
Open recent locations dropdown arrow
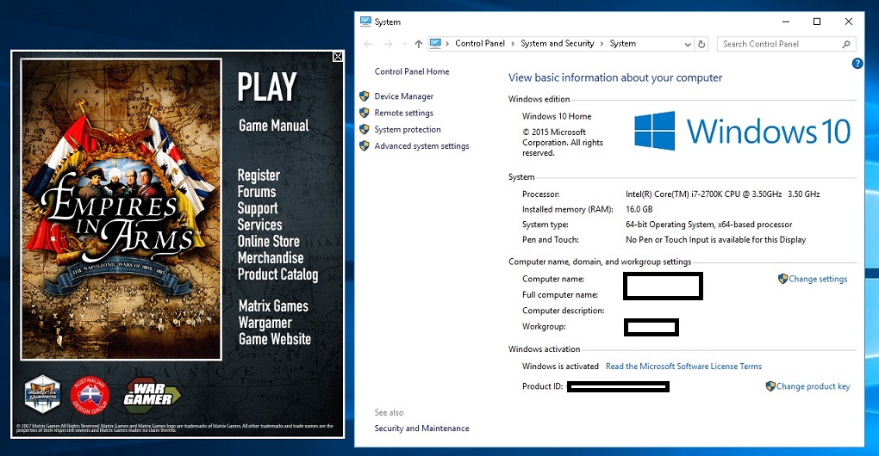coord(405,44)
